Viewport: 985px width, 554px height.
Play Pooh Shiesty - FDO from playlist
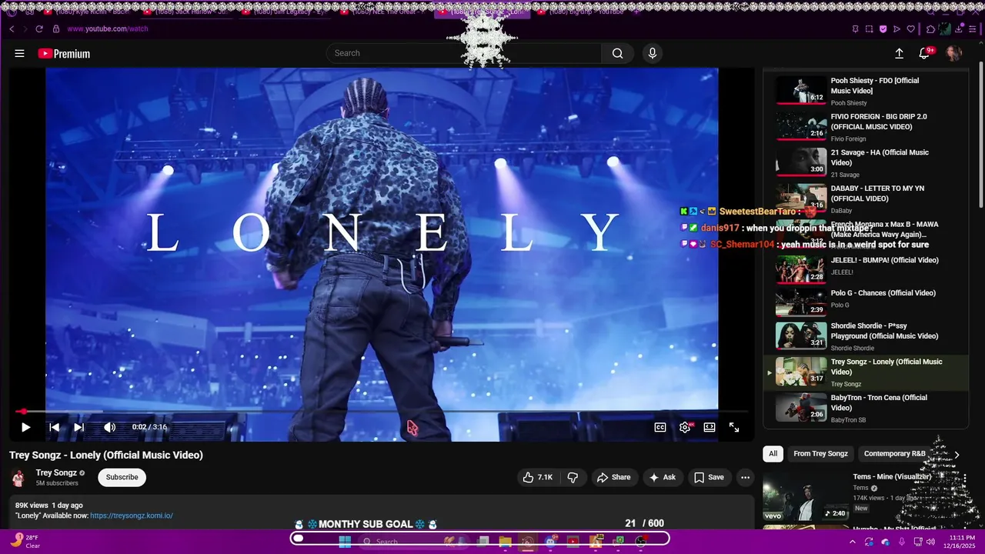[x=866, y=91]
